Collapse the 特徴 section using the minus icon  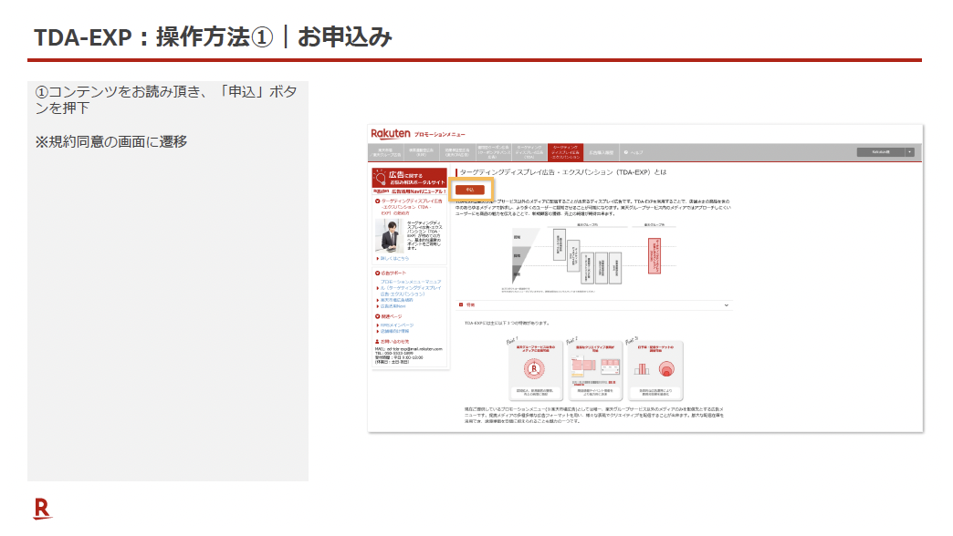click(x=461, y=304)
